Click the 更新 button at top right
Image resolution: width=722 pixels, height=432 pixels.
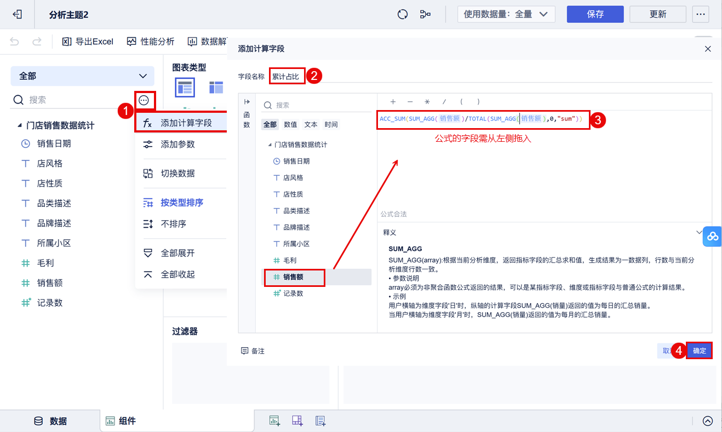(x=657, y=14)
